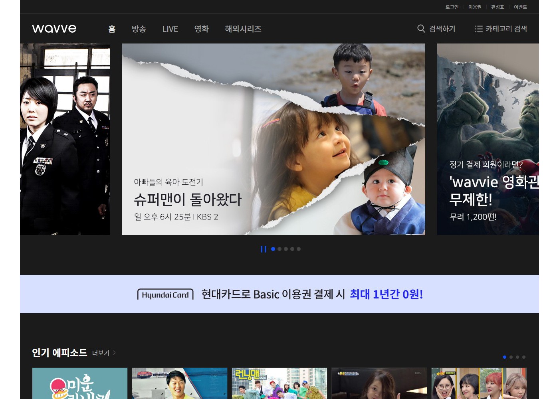Go to the 방송 tab
Screen dimensions: 559x399
point(139,29)
